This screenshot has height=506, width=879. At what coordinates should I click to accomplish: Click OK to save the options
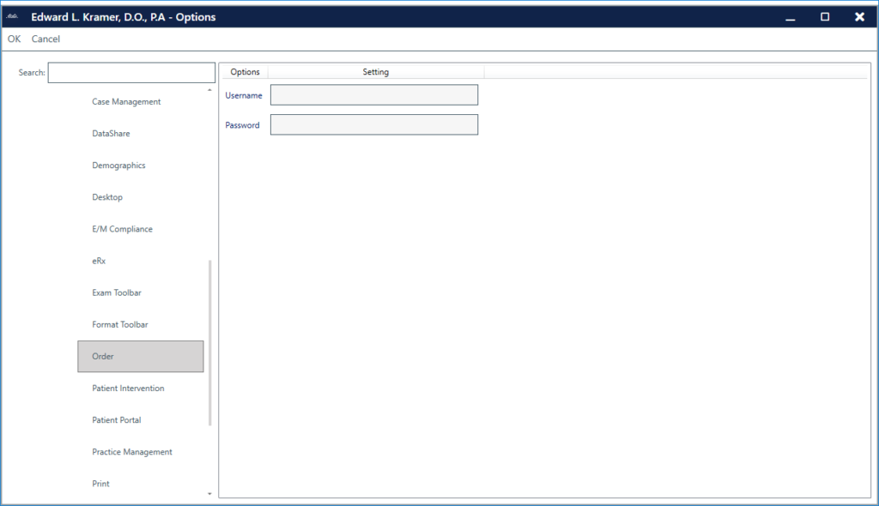pos(14,39)
